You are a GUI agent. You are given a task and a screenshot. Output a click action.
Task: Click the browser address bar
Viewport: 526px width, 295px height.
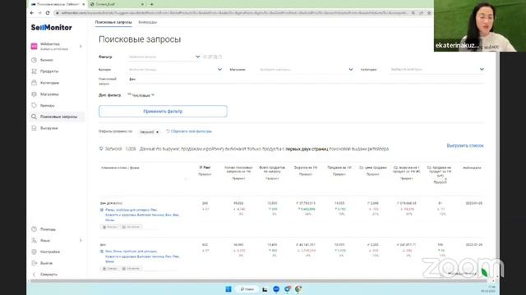(x=233, y=13)
